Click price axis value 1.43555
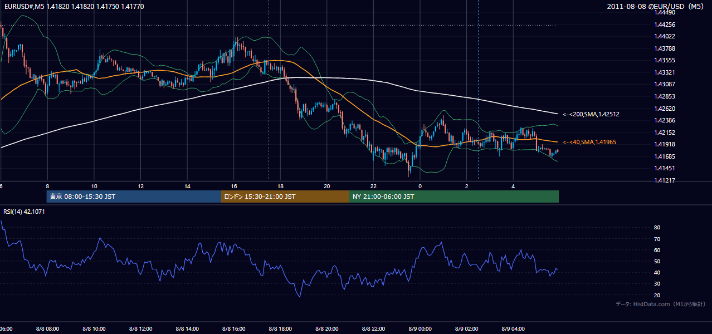Screen dimensions: 712x334 tap(665, 61)
